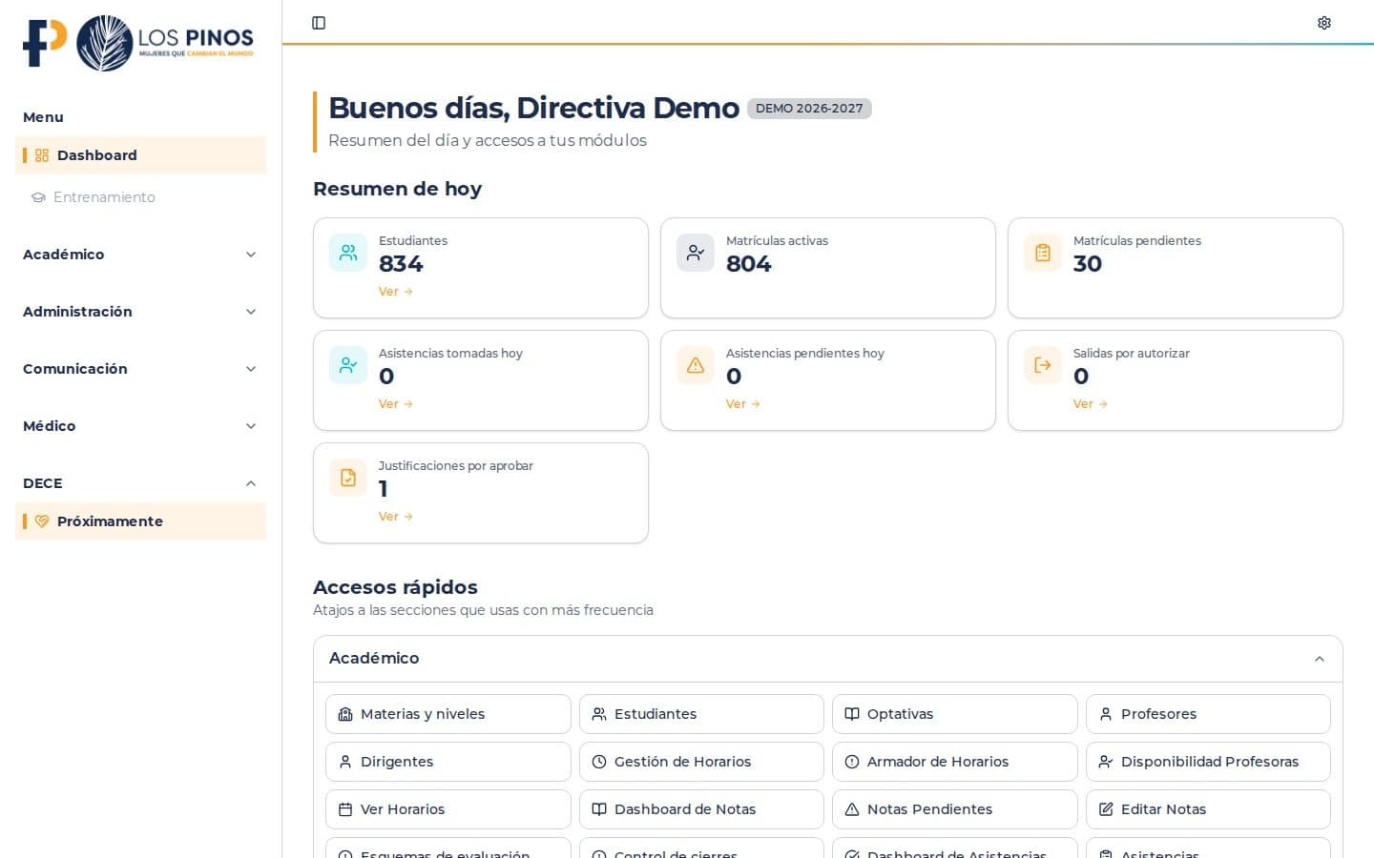
Task: Open the Armador de Horarios shortcut
Action: click(x=955, y=762)
